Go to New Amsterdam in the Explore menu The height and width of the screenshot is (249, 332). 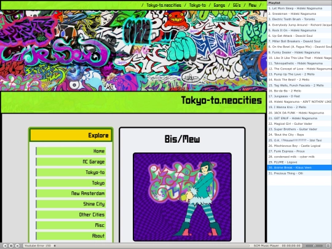71,193
